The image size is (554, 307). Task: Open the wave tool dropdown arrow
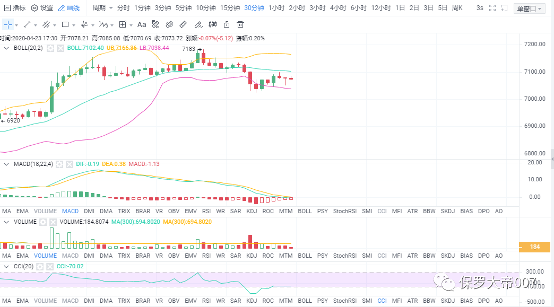tap(111, 25)
